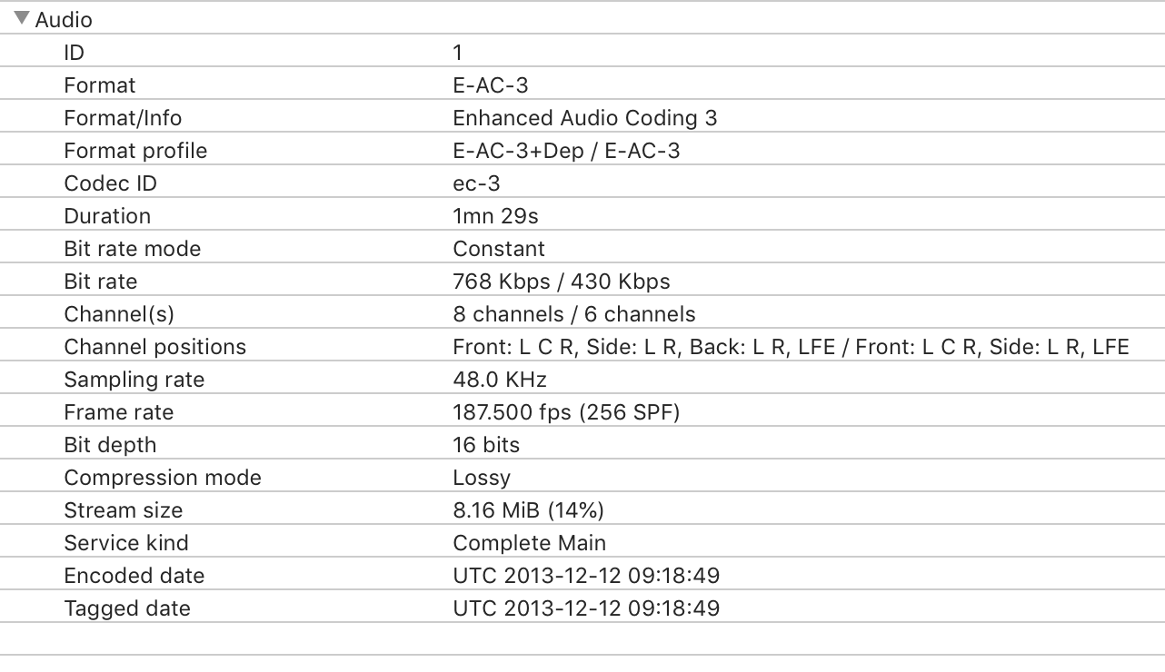This screenshot has height=672, width=1165.
Task: Click the Channel positions value text
Action: 791,347
